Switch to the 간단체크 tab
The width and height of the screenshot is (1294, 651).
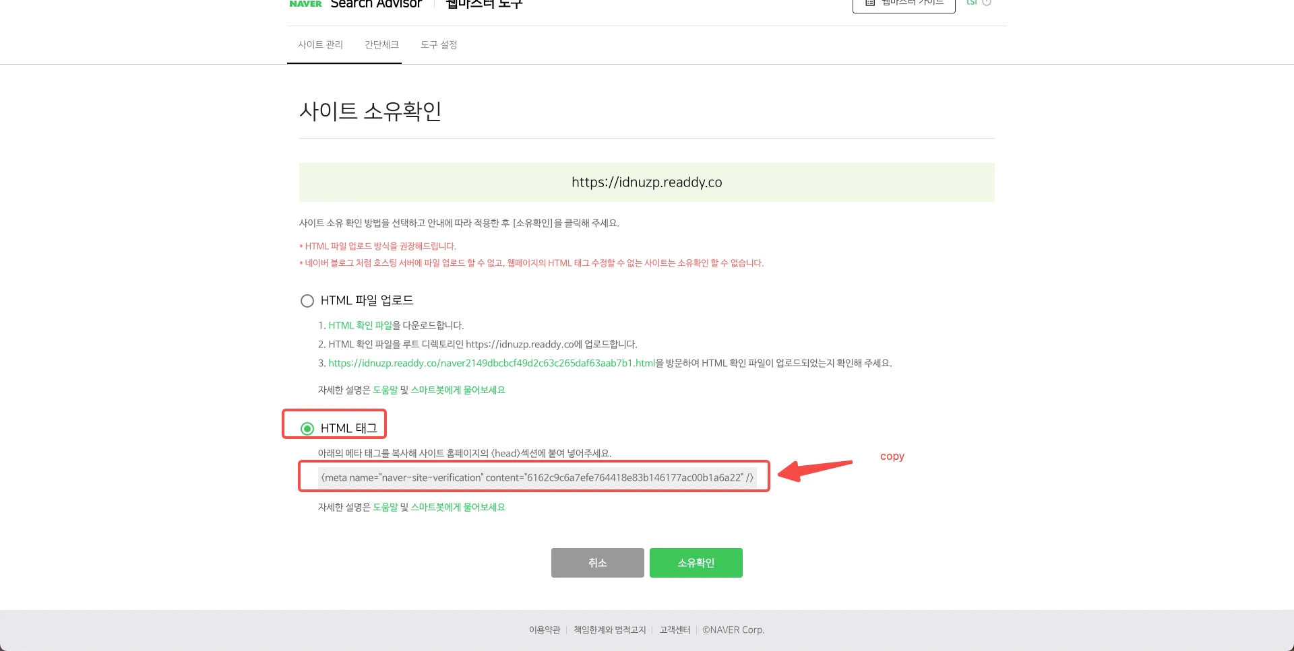pos(381,44)
